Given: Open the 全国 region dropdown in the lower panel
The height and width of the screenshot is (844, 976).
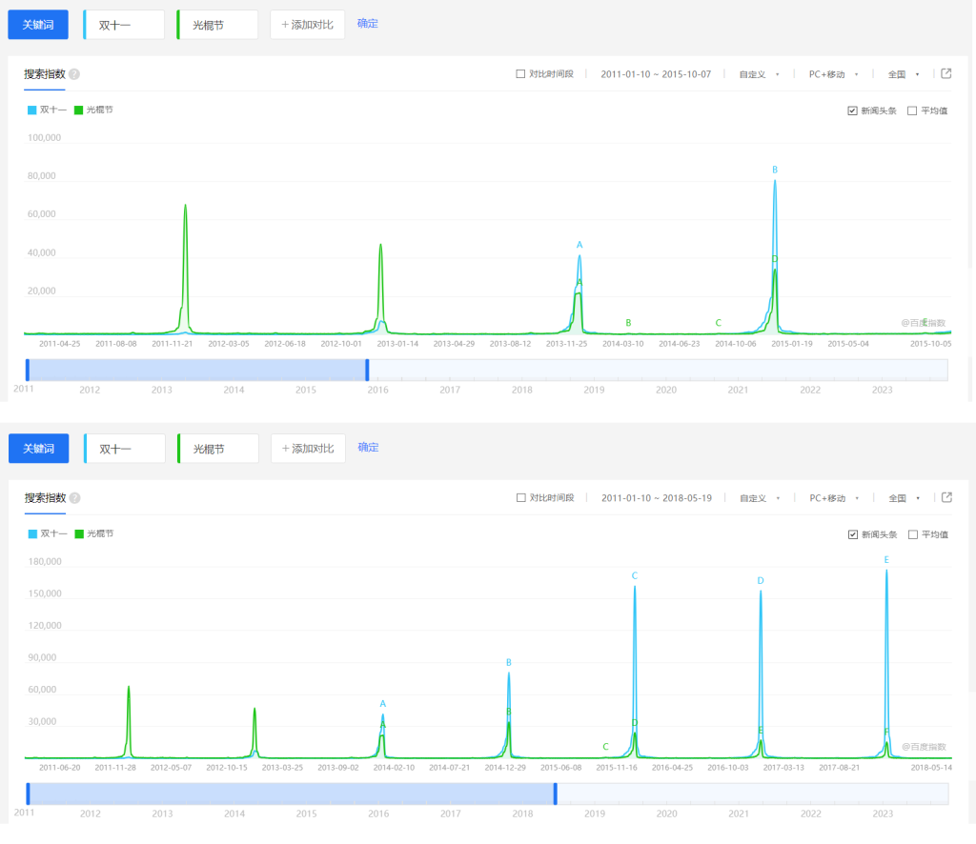Looking at the screenshot, I should pos(904,499).
